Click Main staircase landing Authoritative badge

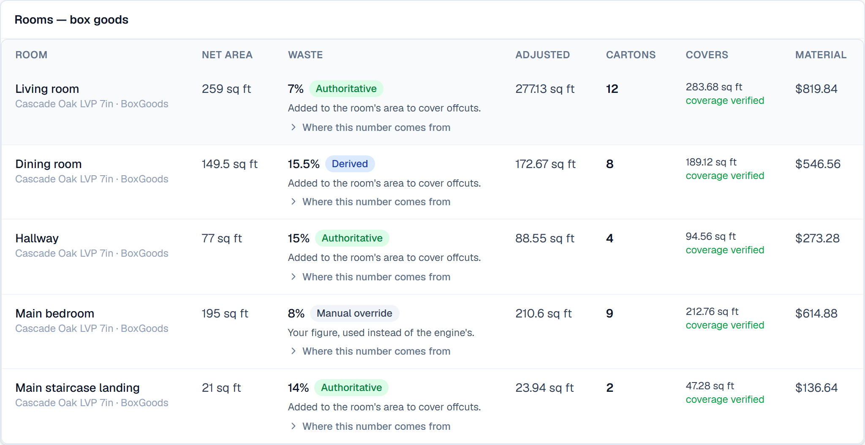pos(351,388)
